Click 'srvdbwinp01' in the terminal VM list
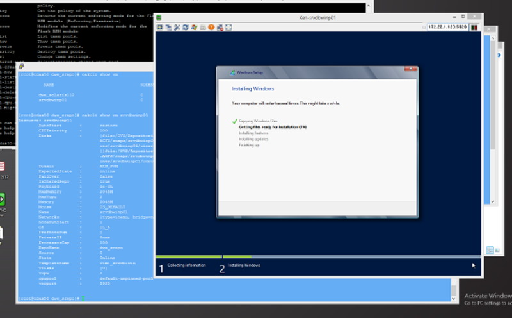 52,100
